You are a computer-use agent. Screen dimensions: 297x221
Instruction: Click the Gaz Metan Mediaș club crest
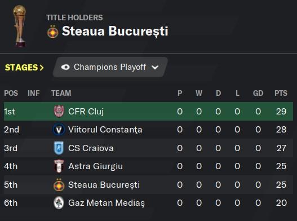59,203
